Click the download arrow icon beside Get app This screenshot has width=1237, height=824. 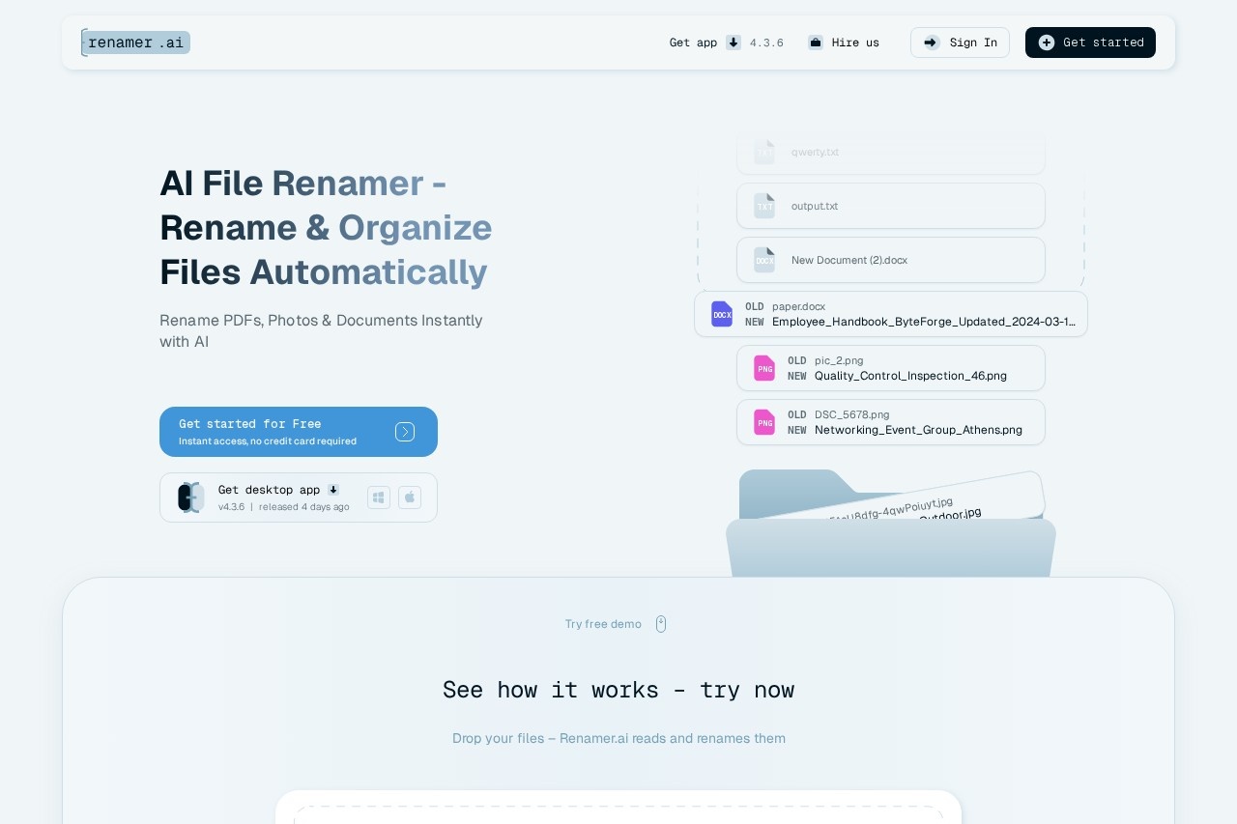(x=734, y=43)
